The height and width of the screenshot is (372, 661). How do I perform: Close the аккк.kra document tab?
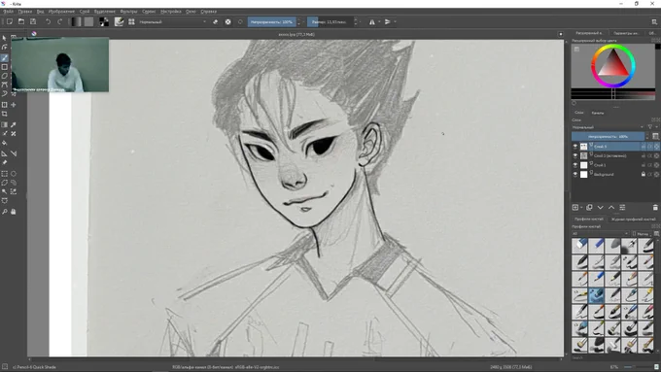561,34
